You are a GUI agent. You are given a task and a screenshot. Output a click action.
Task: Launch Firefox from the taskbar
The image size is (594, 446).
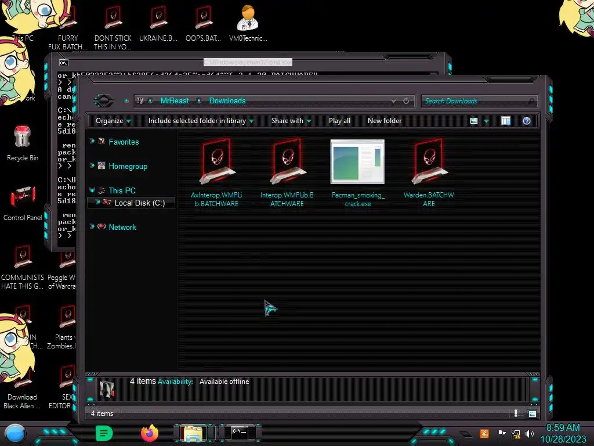[150, 433]
